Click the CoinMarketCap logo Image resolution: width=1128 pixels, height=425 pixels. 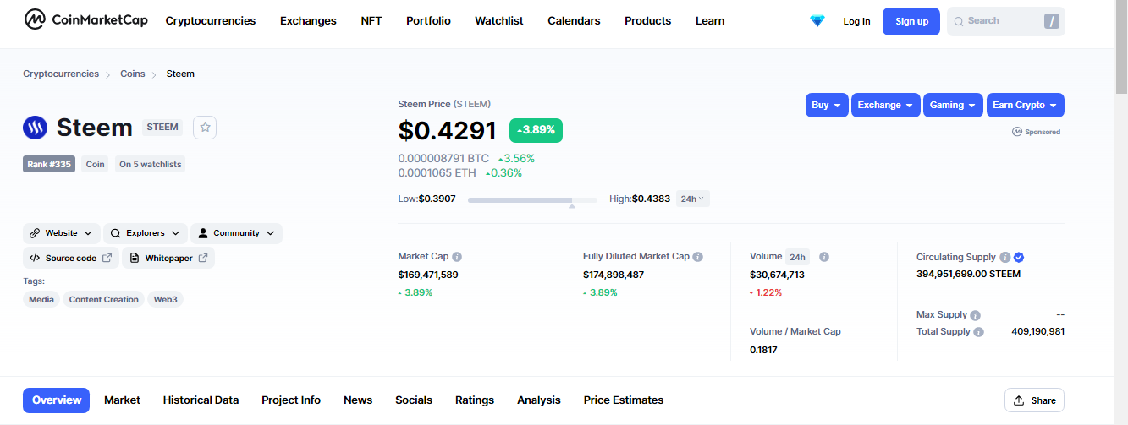click(85, 19)
